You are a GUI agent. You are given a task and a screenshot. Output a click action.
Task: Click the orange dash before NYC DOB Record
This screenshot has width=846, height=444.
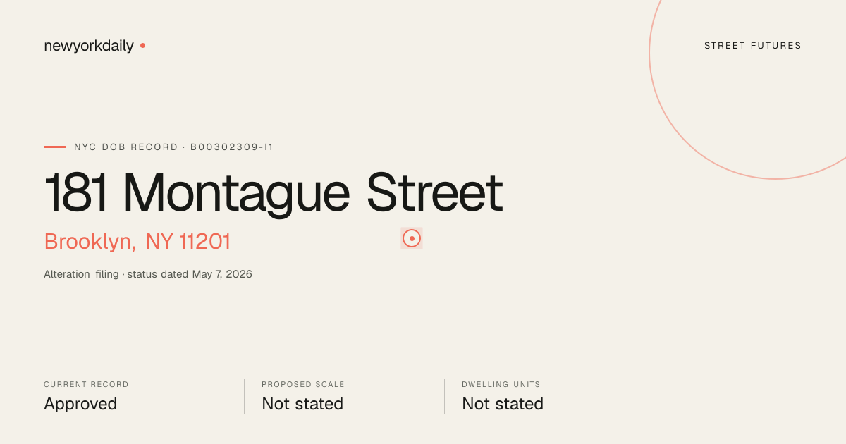[x=54, y=147]
